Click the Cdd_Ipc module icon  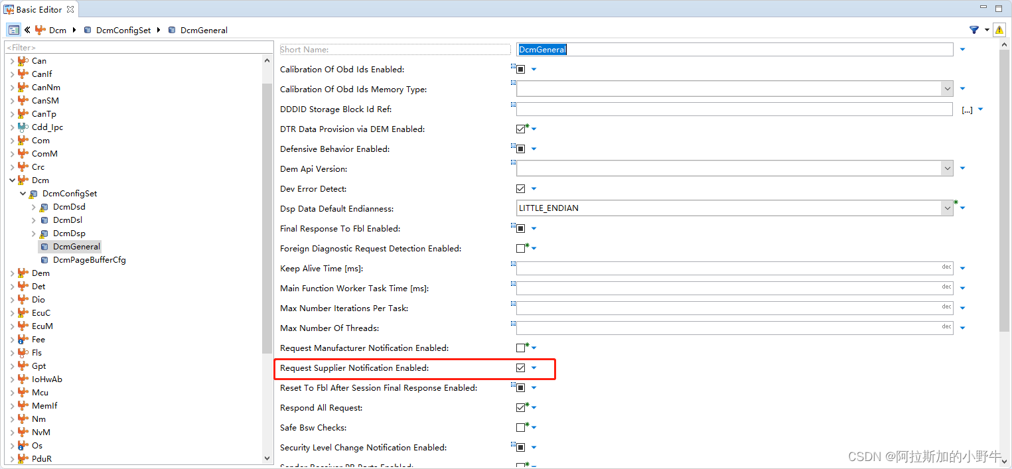(23, 127)
